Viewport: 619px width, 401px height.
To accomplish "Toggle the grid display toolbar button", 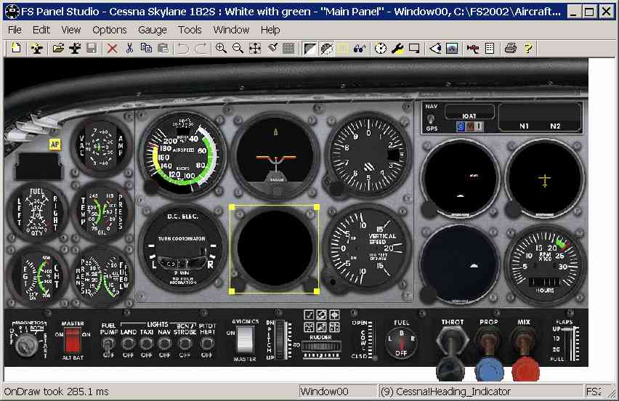I will point(288,48).
